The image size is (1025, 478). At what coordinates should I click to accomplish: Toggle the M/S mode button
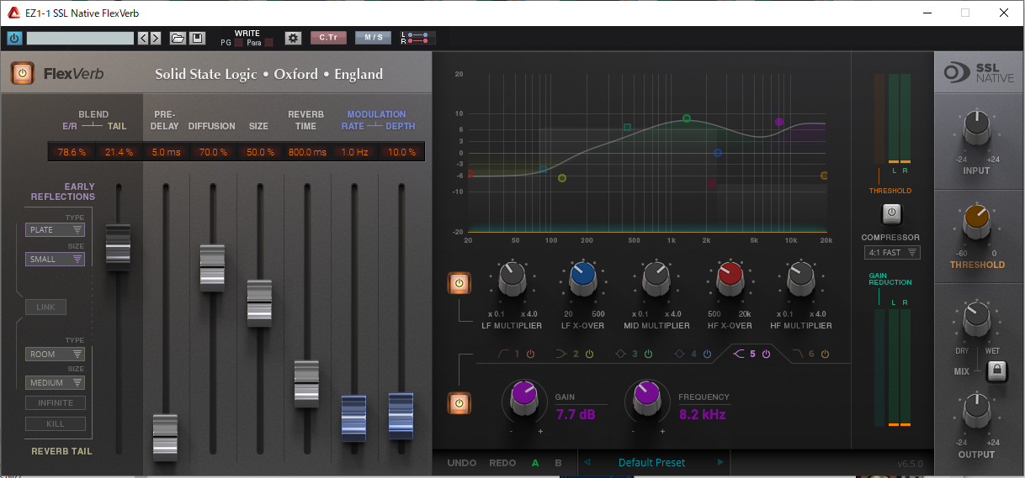click(373, 38)
